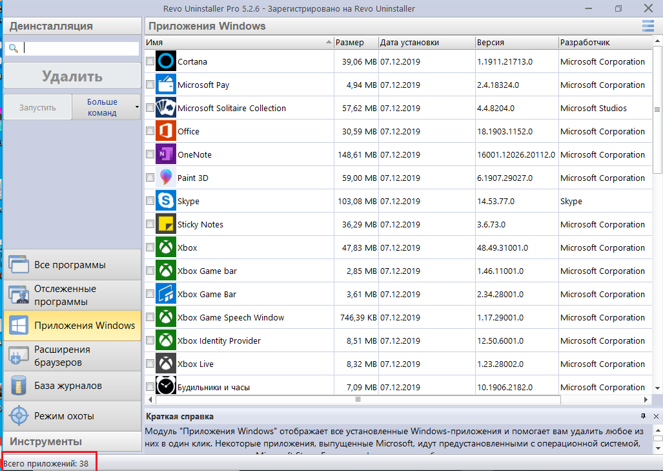Sort by the Разработчик column header
Image resolution: width=663 pixels, height=471 pixels.
pyautogui.click(x=605, y=42)
